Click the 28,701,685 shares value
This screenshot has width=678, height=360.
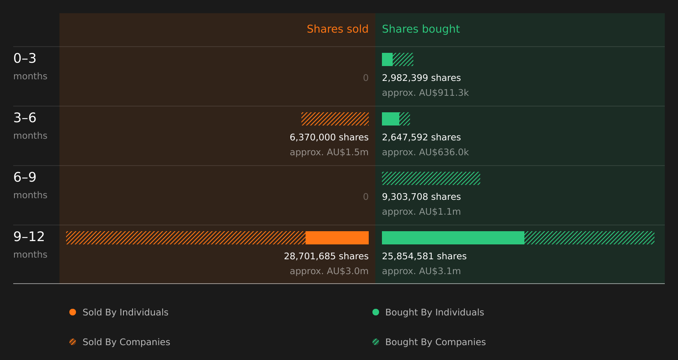326,256
